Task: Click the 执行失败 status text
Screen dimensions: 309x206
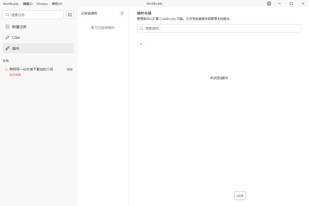Action: coord(15,75)
